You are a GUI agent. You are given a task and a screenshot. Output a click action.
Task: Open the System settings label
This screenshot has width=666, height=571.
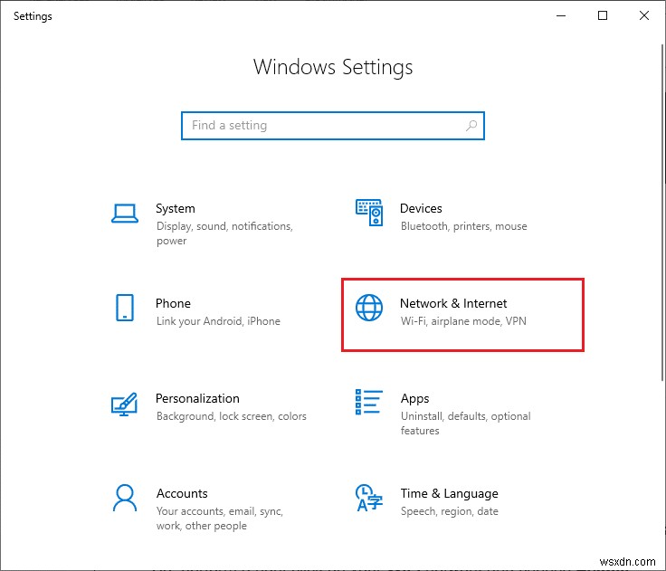tap(175, 208)
